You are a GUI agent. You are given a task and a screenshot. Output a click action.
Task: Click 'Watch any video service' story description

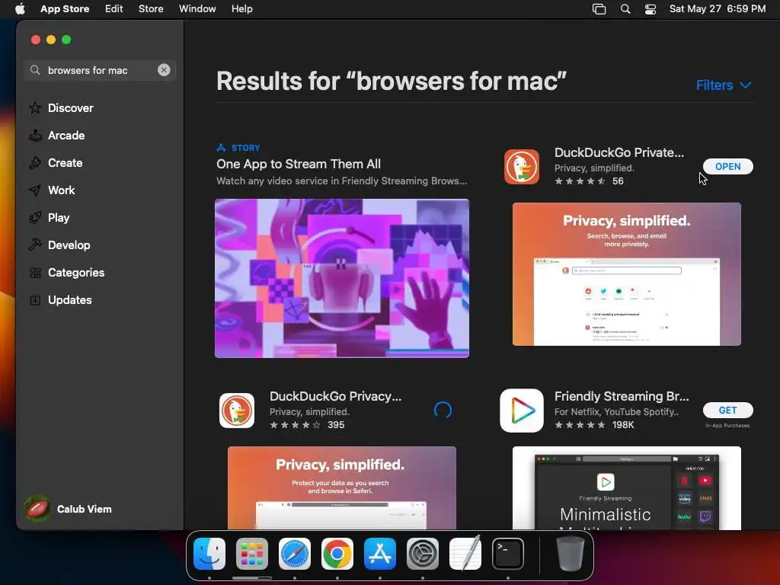[x=342, y=181]
